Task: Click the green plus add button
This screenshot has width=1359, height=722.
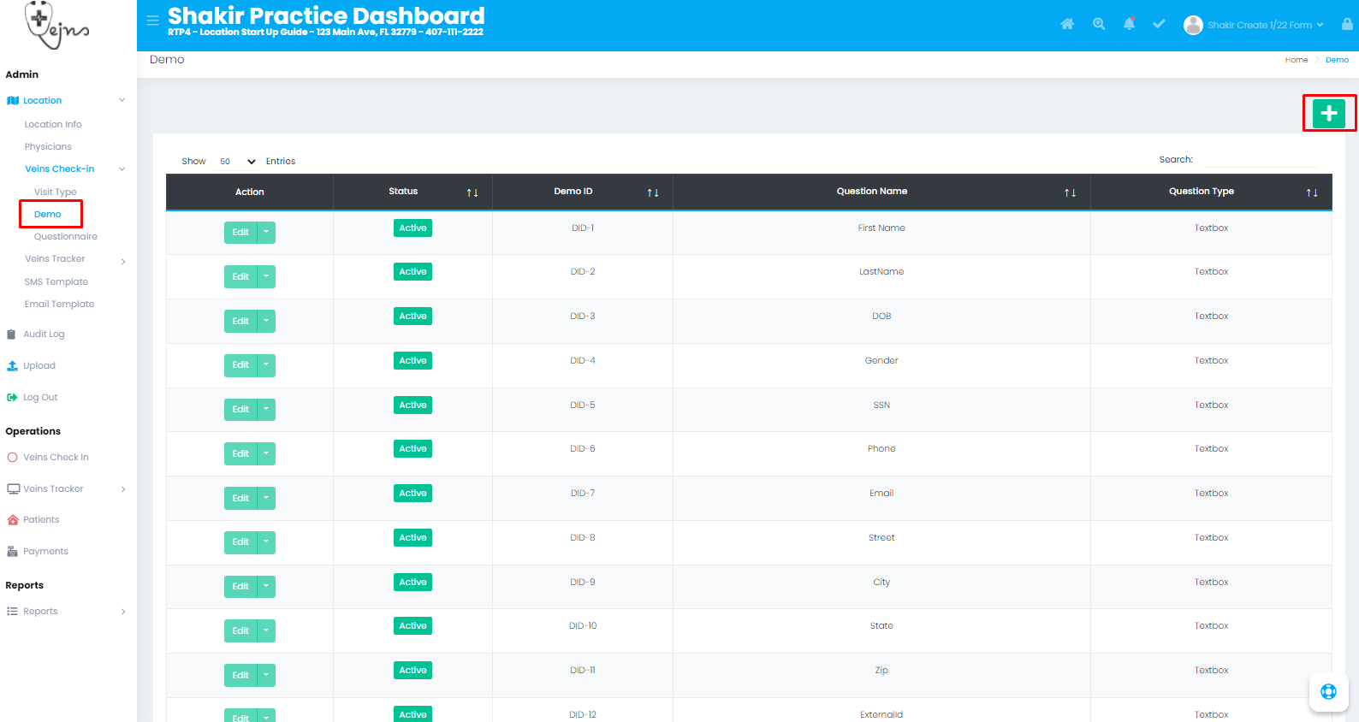Action: pos(1328,113)
